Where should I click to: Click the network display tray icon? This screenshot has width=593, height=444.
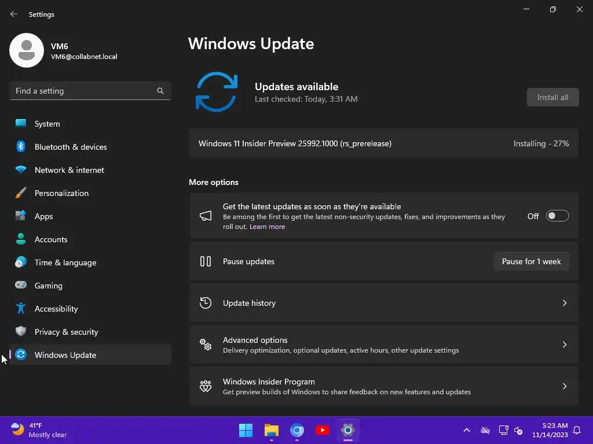point(503,430)
